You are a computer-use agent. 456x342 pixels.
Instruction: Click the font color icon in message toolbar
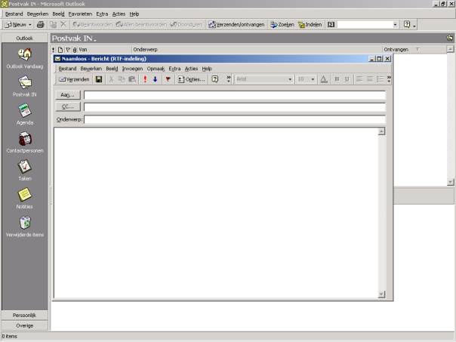(x=324, y=79)
